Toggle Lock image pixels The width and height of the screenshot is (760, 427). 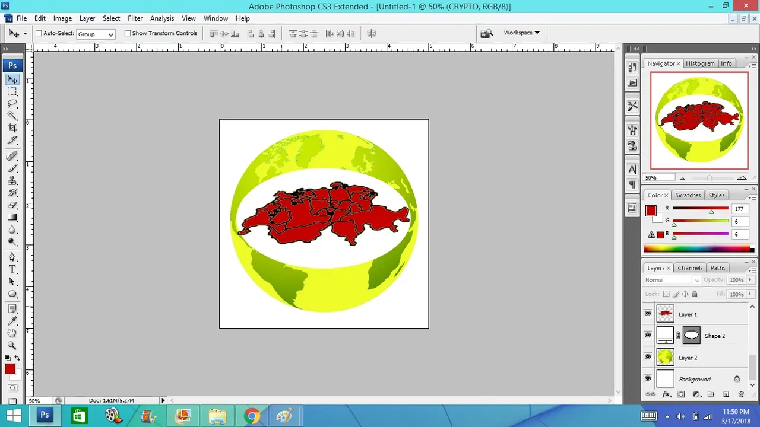[676, 294]
